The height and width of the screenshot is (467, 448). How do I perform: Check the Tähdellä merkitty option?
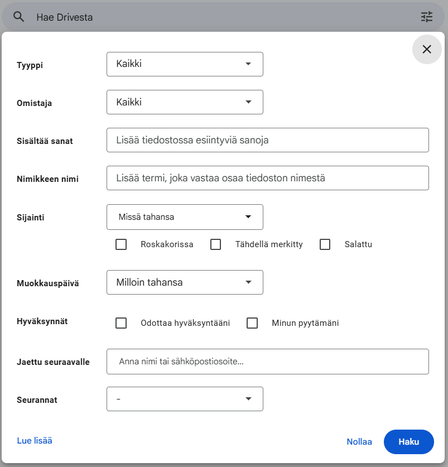pyautogui.click(x=216, y=244)
